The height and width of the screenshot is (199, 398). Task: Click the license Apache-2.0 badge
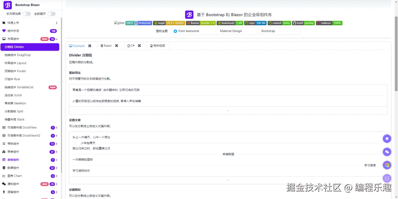click(201, 23)
